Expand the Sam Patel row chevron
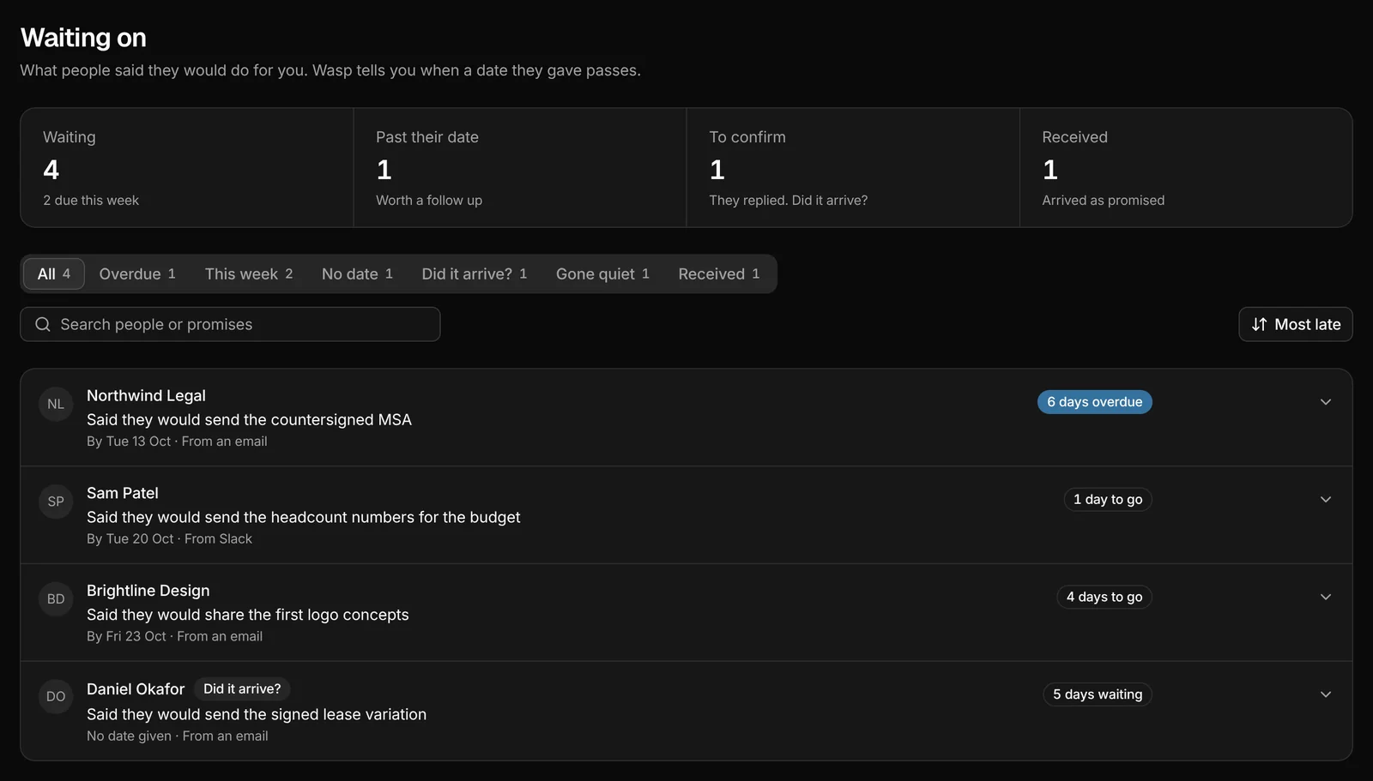 click(x=1326, y=500)
